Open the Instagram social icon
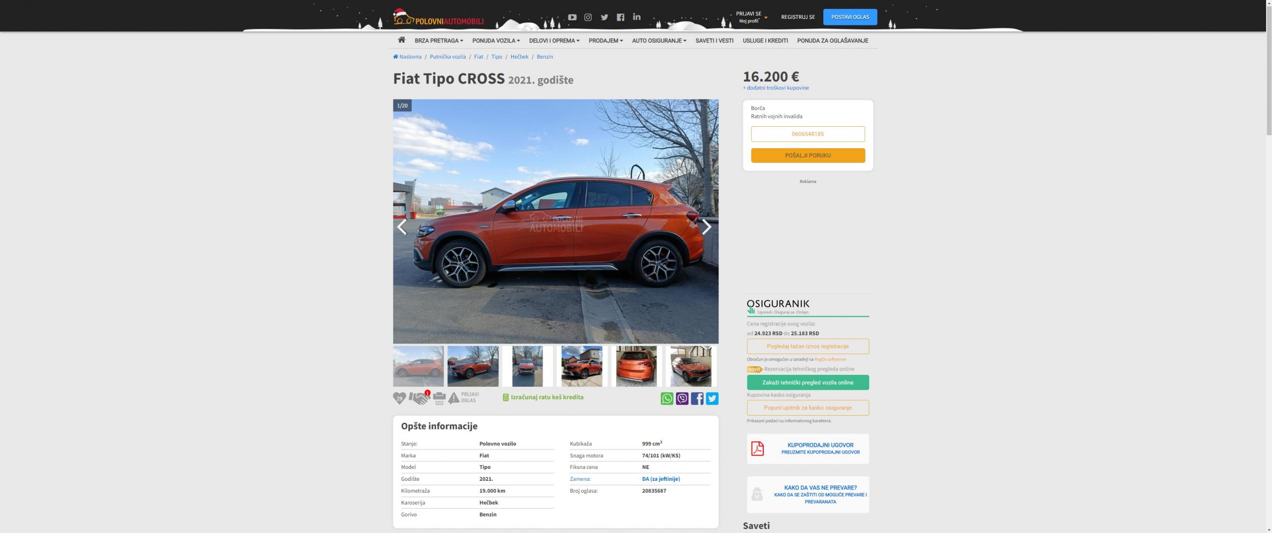The image size is (1272, 533). [588, 17]
